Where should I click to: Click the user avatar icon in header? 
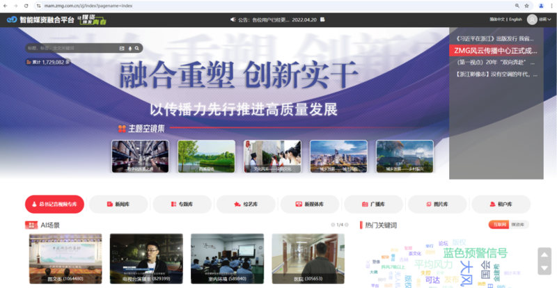532,19
